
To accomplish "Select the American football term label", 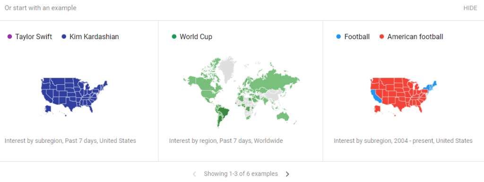I will [x=415, y=37].
